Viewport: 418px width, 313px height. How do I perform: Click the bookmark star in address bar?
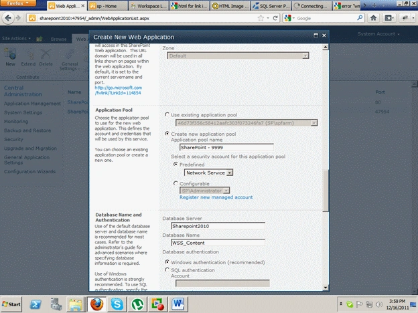tap(261, 18)
